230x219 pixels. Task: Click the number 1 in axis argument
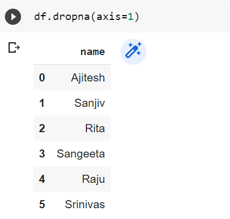tap(131, 17)
